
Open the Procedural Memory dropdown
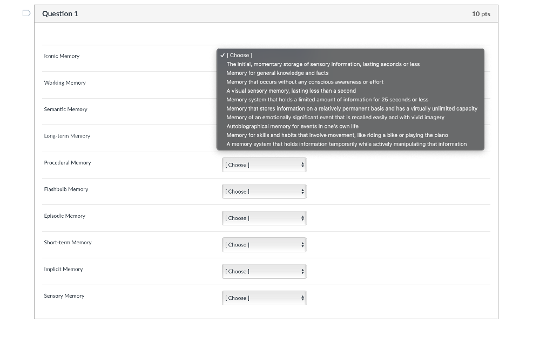click(265, 165)
